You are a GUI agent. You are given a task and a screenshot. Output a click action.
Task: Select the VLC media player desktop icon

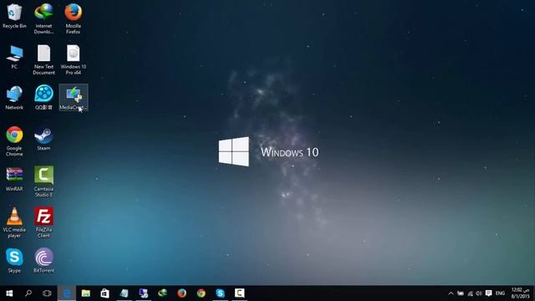tap(14, 222)
